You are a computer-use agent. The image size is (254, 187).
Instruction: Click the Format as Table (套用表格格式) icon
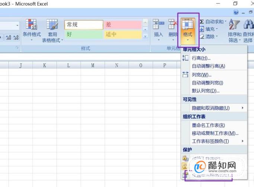[x=52, y=24]
